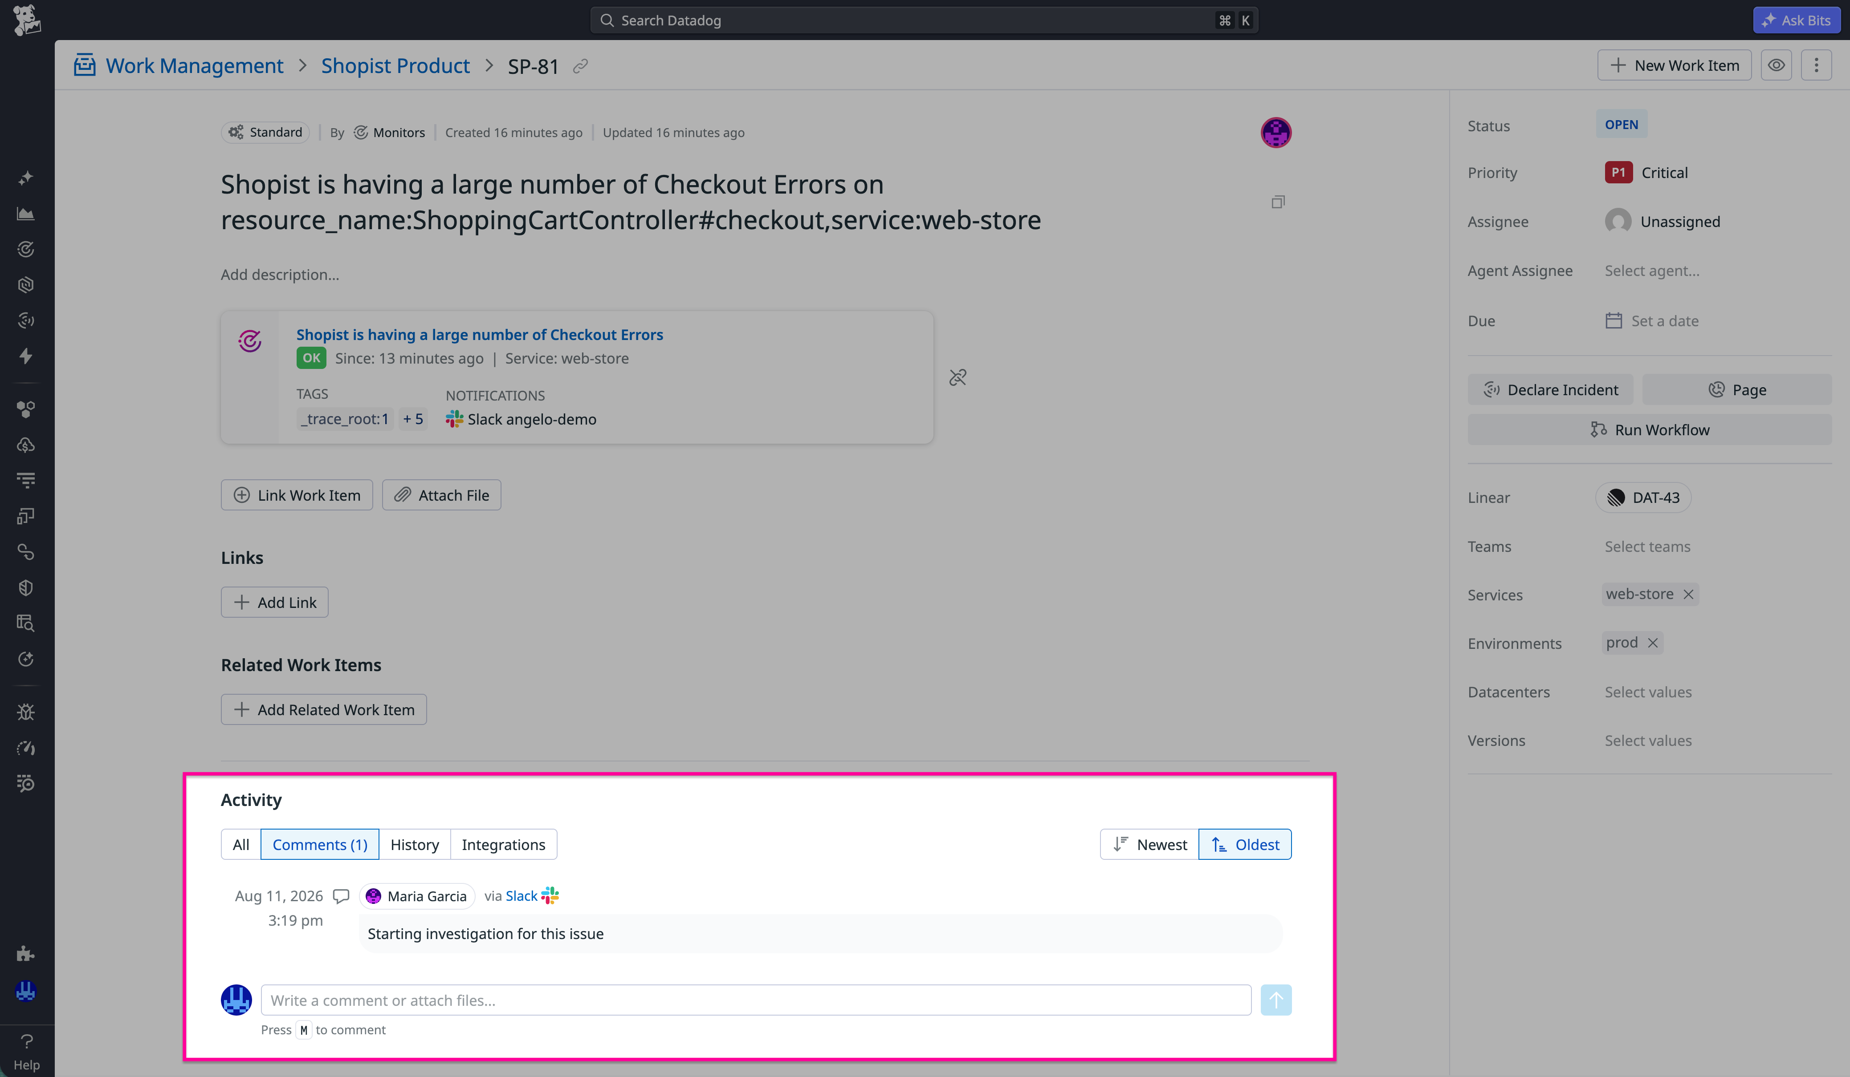Remove the prod environment tag

click(x=1653, y=643)
